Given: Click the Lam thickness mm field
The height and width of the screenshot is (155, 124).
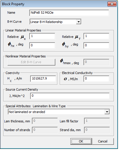Looking at the screenshot, I should coord(45,121).
